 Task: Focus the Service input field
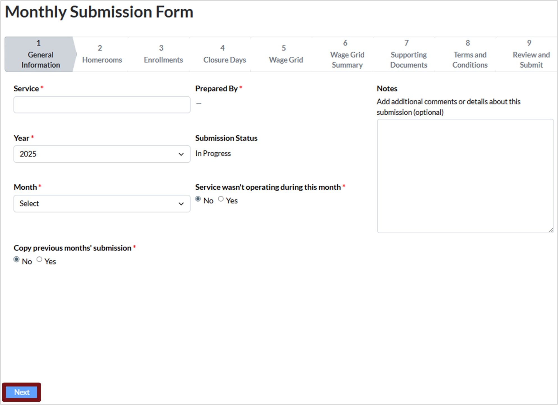pos(102,105)
